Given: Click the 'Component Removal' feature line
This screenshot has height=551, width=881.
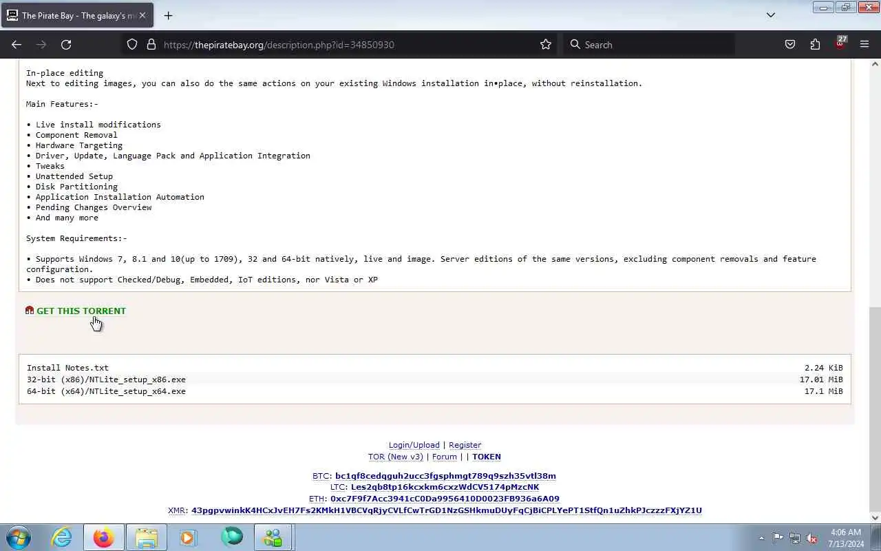Looking at the screenshot, I should coord(76,135).
